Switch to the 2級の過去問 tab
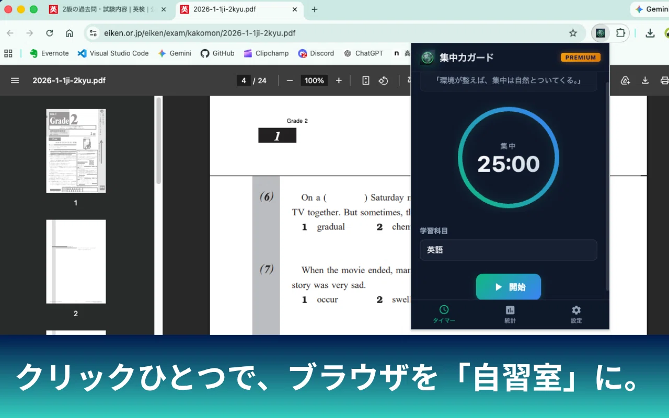The width and height of the screenshot is (669, 418). click(107, 9)
